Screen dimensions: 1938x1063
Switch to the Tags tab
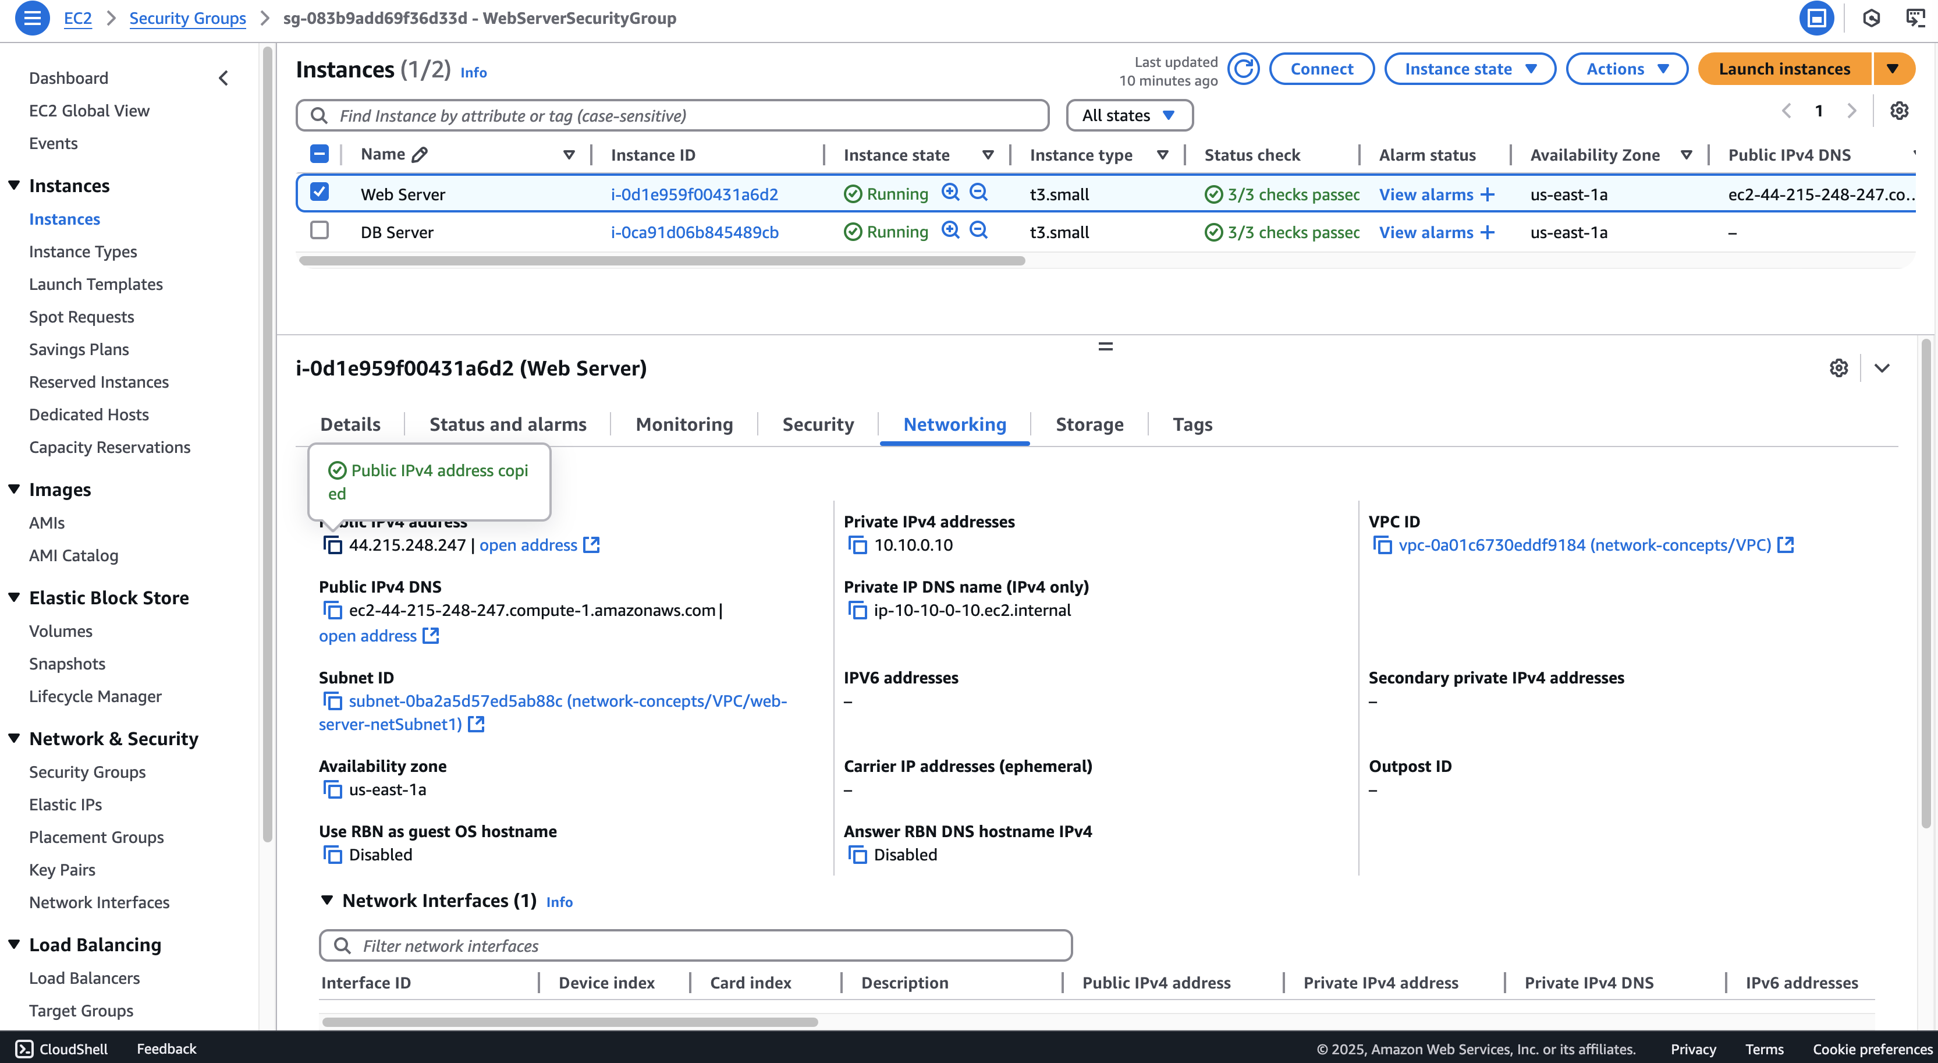tap(1192, 424)
